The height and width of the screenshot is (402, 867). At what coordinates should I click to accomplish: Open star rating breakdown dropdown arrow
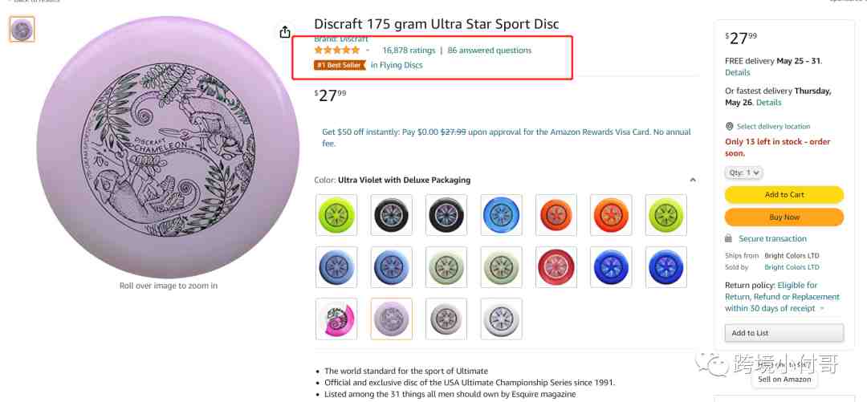(368, 51)
